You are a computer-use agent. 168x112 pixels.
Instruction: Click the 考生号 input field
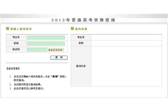(46, 38)
